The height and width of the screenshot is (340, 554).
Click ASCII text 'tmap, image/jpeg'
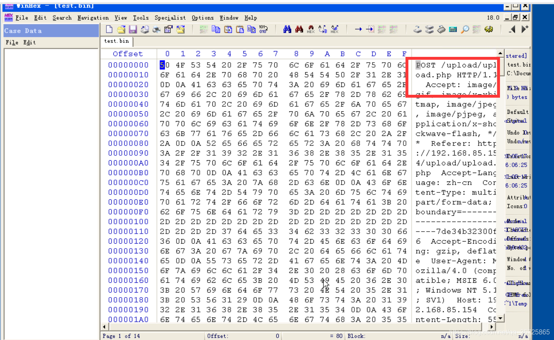click(x=456, y=104)
